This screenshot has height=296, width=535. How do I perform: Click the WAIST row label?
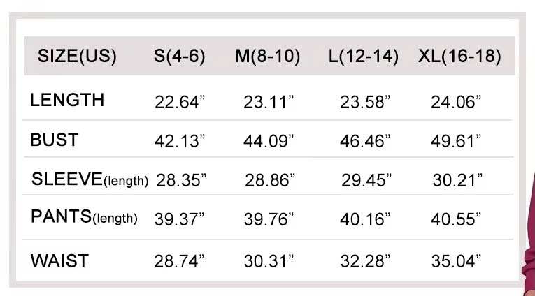tap(59, 262)
